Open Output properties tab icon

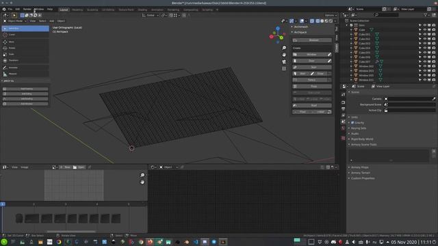click(x=343, y=109)
